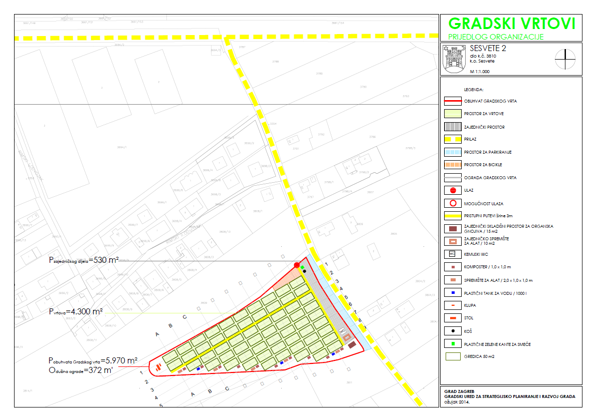Screen dimensions: 593x413
Task: Click the red entrance marker on the map
Action: [x=297, y=264]
